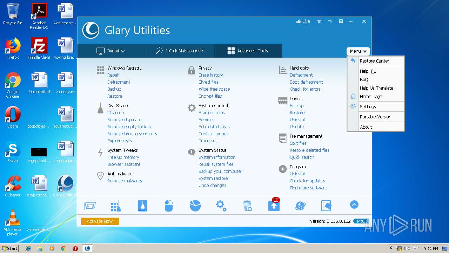The height and width of the screenshot is (253, 449).
Task: Click Split files under File management
Action: [298, 143]
